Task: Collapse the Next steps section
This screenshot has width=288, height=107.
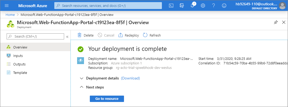Action: [82, 87]
